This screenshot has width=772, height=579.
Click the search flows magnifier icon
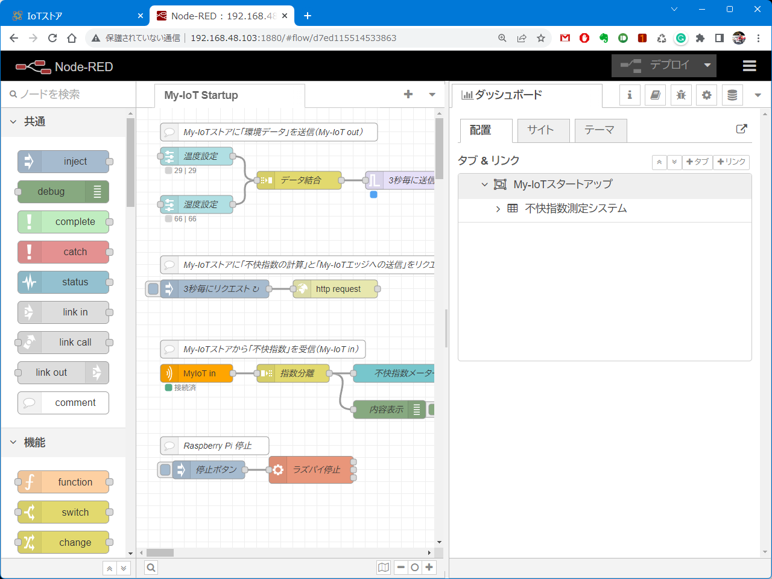(151, 567)
